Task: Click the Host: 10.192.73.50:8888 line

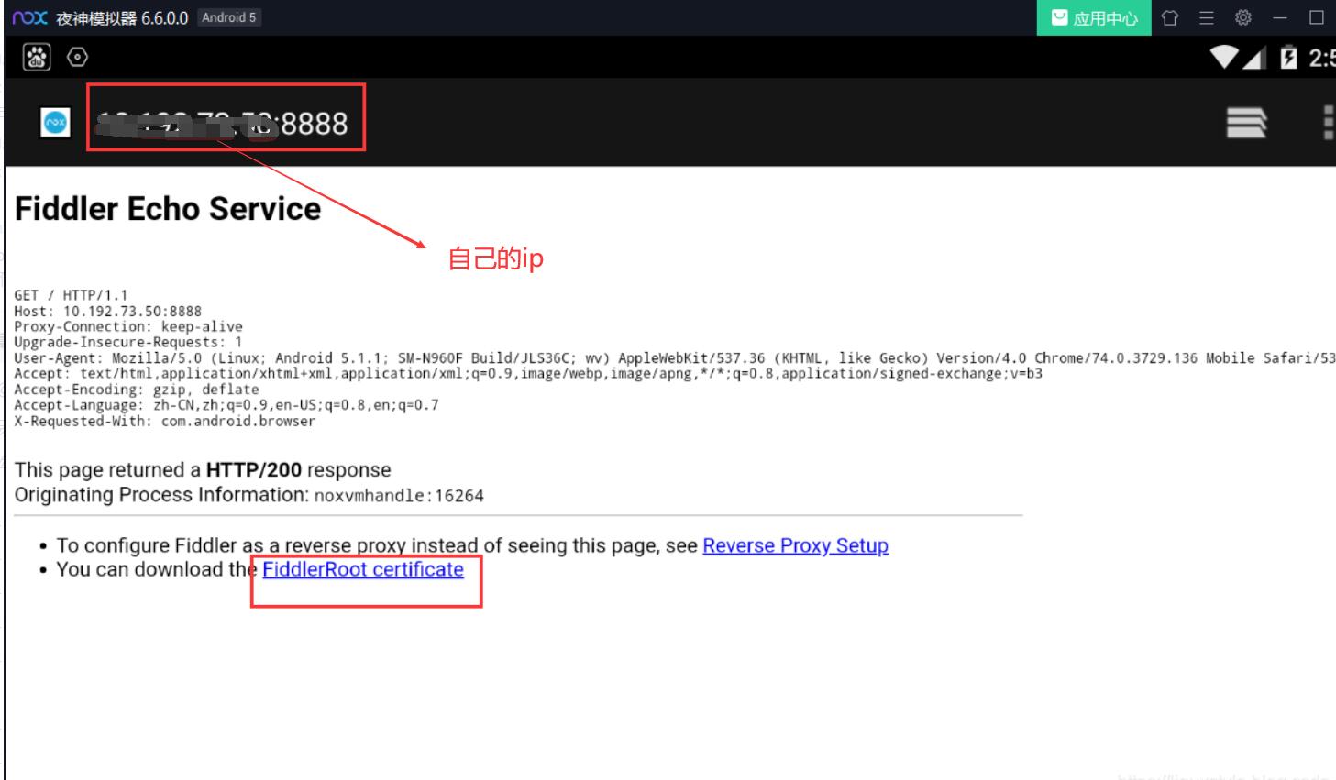Action: [107, 312]
